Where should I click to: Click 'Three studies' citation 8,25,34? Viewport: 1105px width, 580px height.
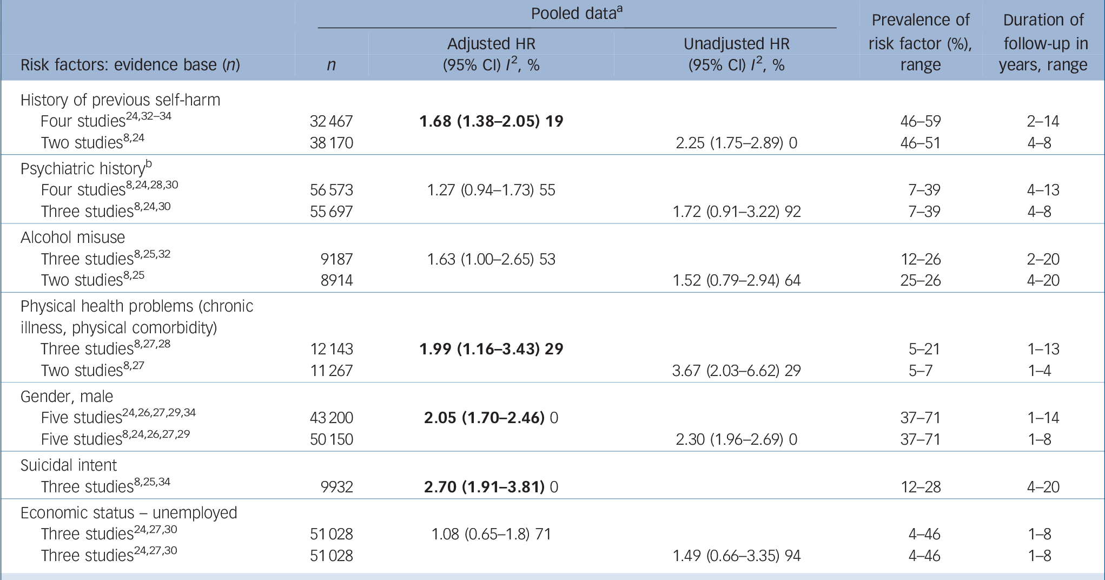[151, 482]
